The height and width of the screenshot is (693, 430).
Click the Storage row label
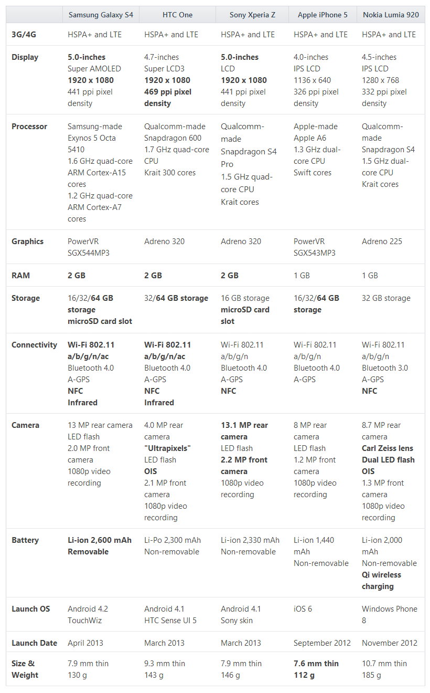[26, 298]
